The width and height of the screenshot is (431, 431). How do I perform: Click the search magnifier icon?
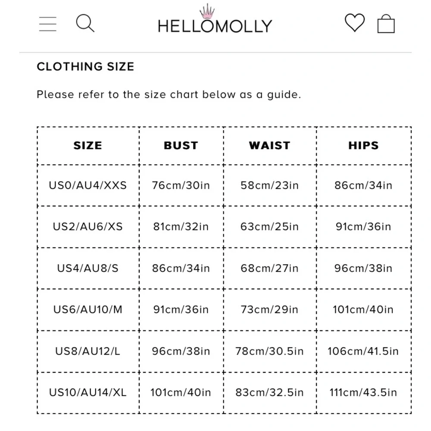point(85,23)
